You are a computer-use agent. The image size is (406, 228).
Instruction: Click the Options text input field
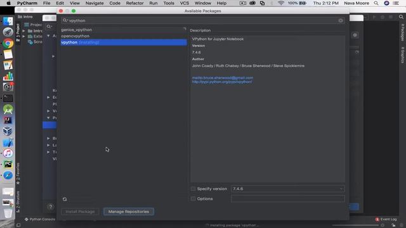pyautogui.click(x=287, y=198)
